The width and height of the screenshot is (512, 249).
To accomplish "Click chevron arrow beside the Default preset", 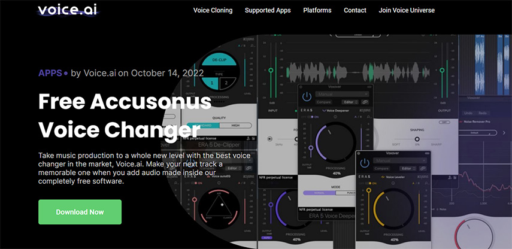I will pos(504,133).
